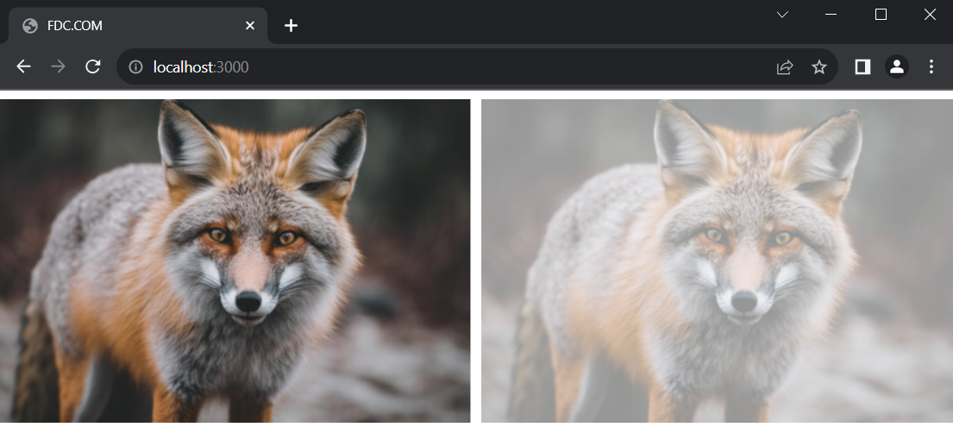Image resolution: width=953 pixels, height=446 pixels.
Task: Reload the localhost page
Action: pyautogui.click(x=92, y=66)
